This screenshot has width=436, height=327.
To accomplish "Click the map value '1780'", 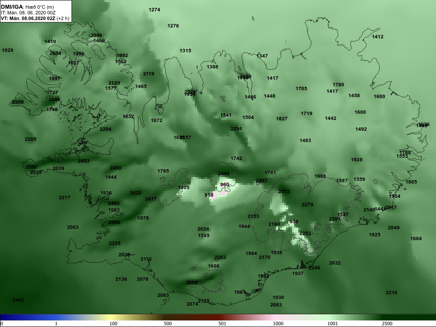I will (x=338, y=85).
